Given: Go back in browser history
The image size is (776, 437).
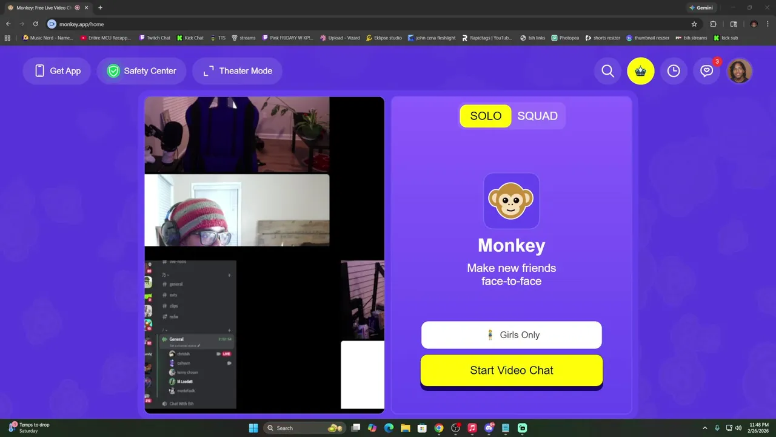Looking at the screenshot, I should pyautogui.click(x=8, y=24).
